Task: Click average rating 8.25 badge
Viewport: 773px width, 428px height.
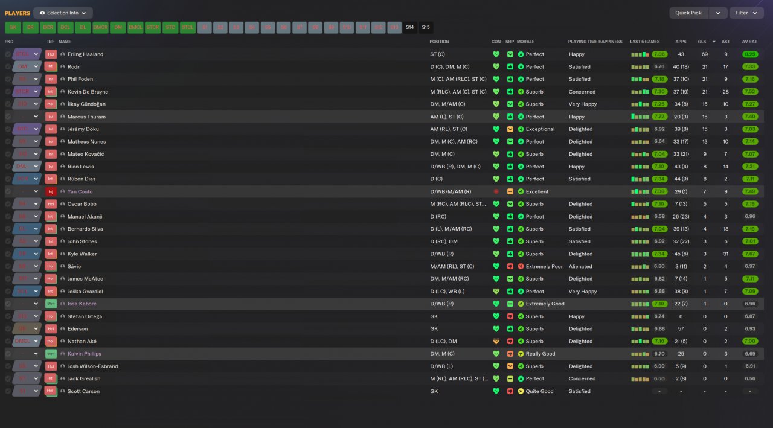Action: (749, 54)
